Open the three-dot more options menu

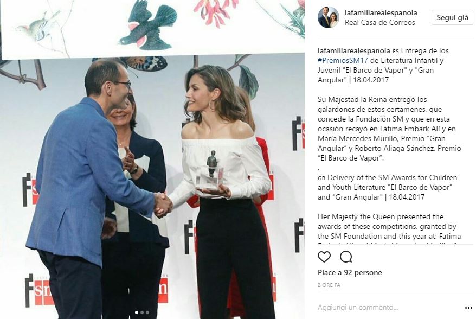pyautogui.click(x=469, y=308)
